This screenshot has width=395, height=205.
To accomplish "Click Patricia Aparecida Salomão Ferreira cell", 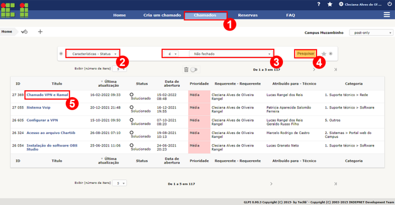I will (289, 109).
